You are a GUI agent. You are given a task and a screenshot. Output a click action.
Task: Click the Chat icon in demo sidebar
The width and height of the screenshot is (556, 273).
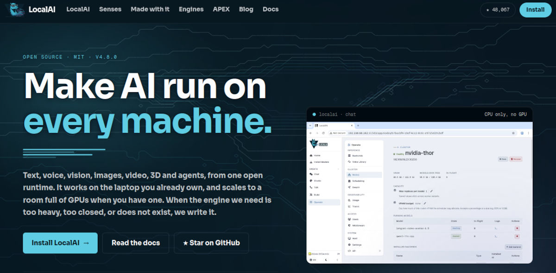click(311, 174)
